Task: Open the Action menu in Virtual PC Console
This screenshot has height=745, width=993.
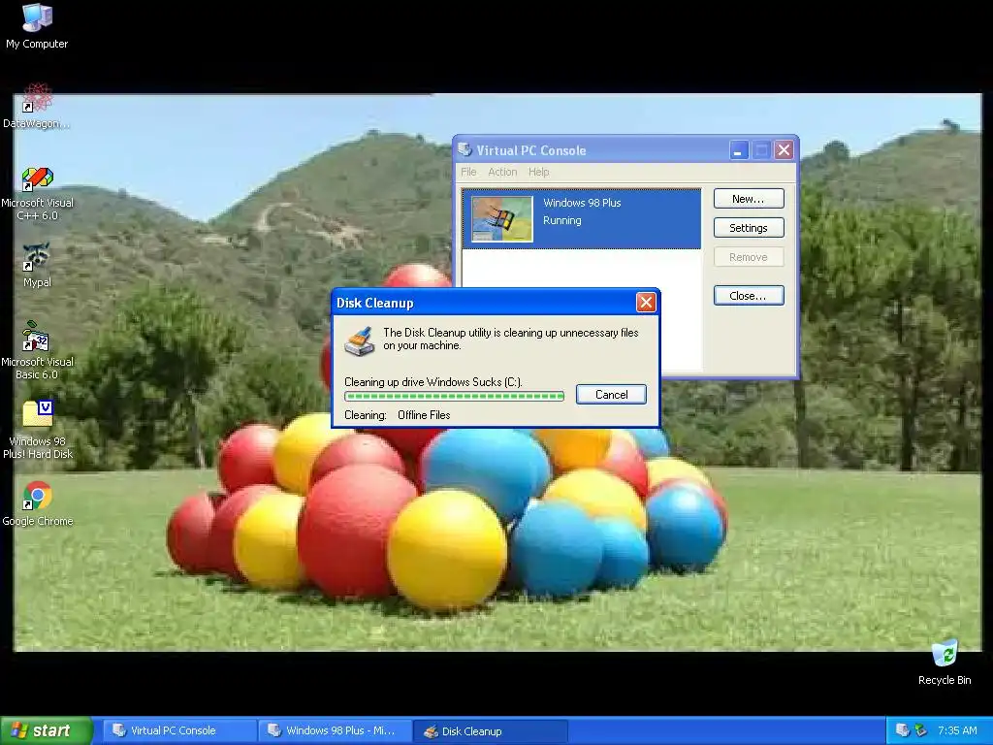Action: click(x=502, y=172)
